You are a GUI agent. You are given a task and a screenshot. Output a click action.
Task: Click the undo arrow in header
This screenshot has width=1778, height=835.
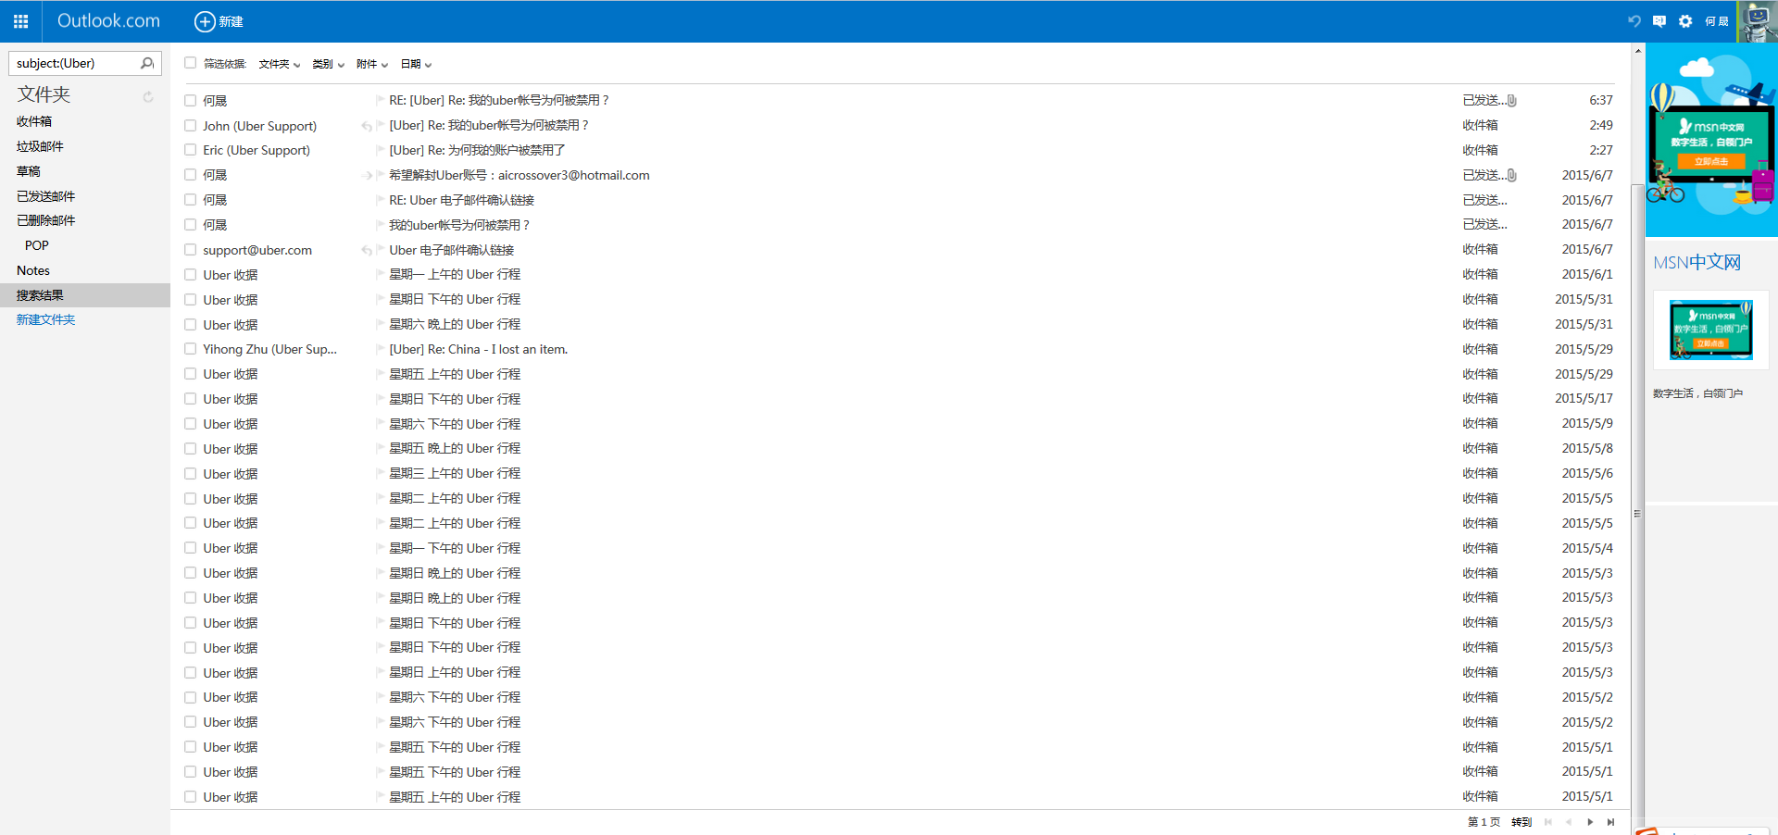tap(1634, 21)
